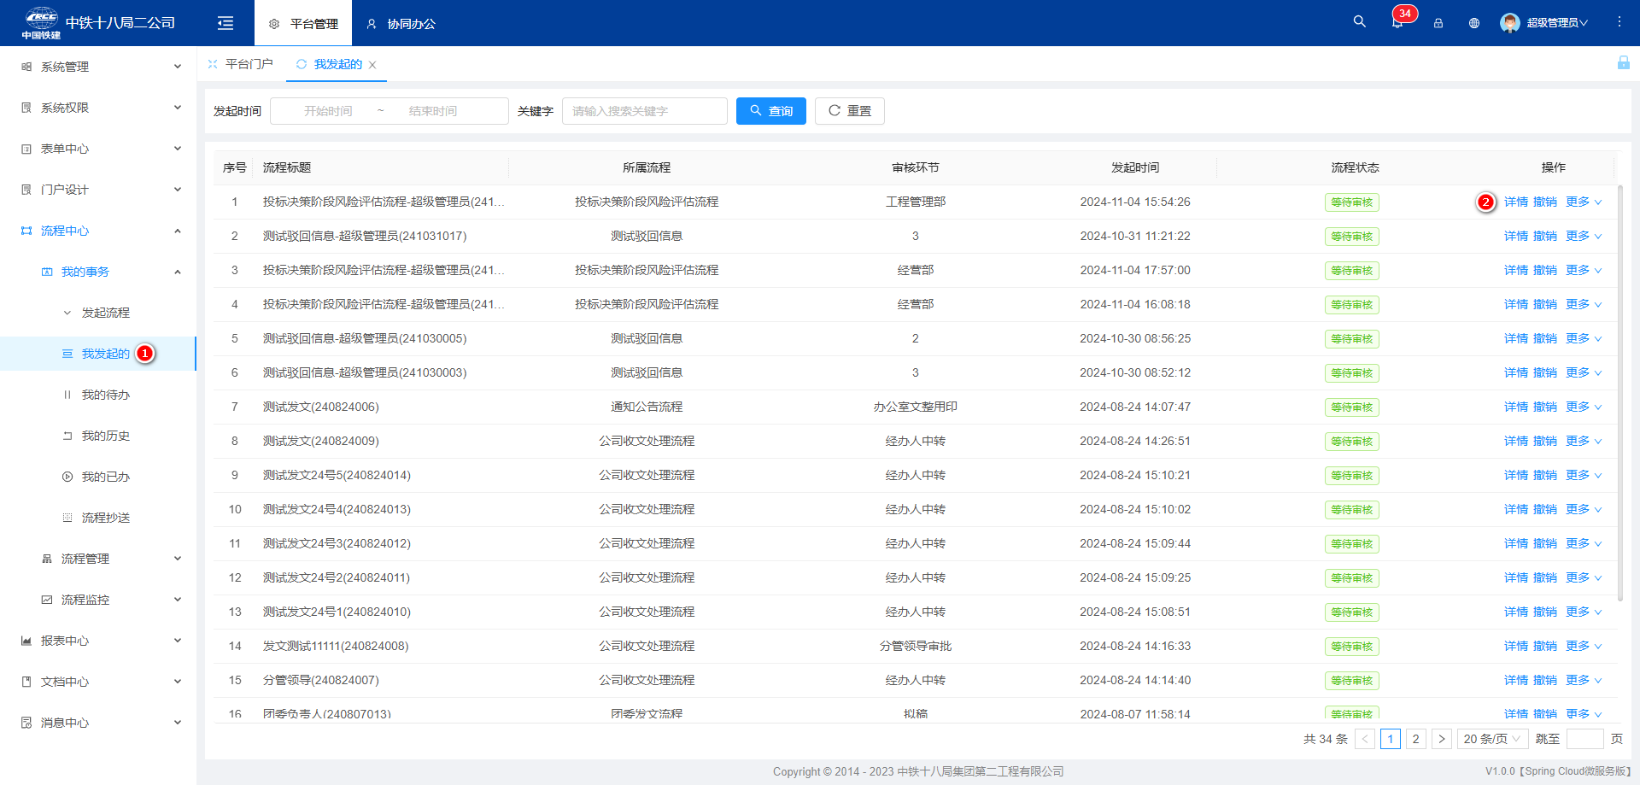Open the 20 条/页 page size dropdown
The width and height of the screenshot is (1640, 785).
[1491, 739]
